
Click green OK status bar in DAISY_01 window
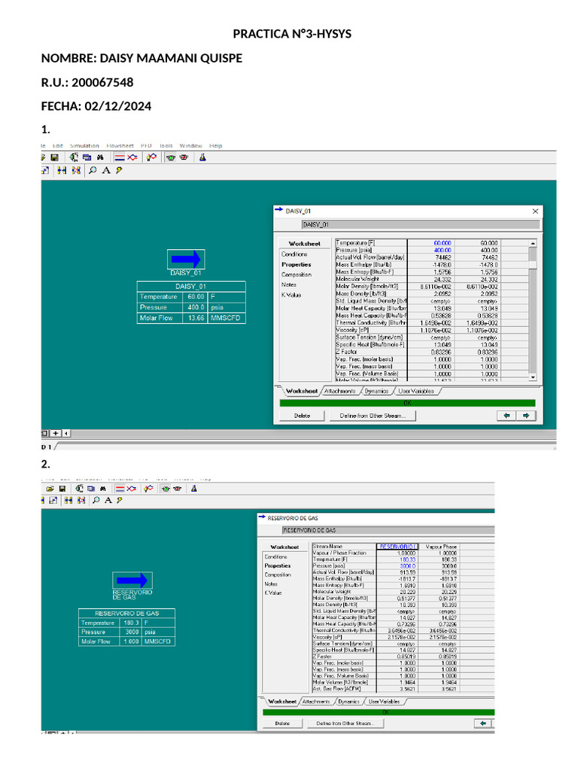tap(407, 404)
